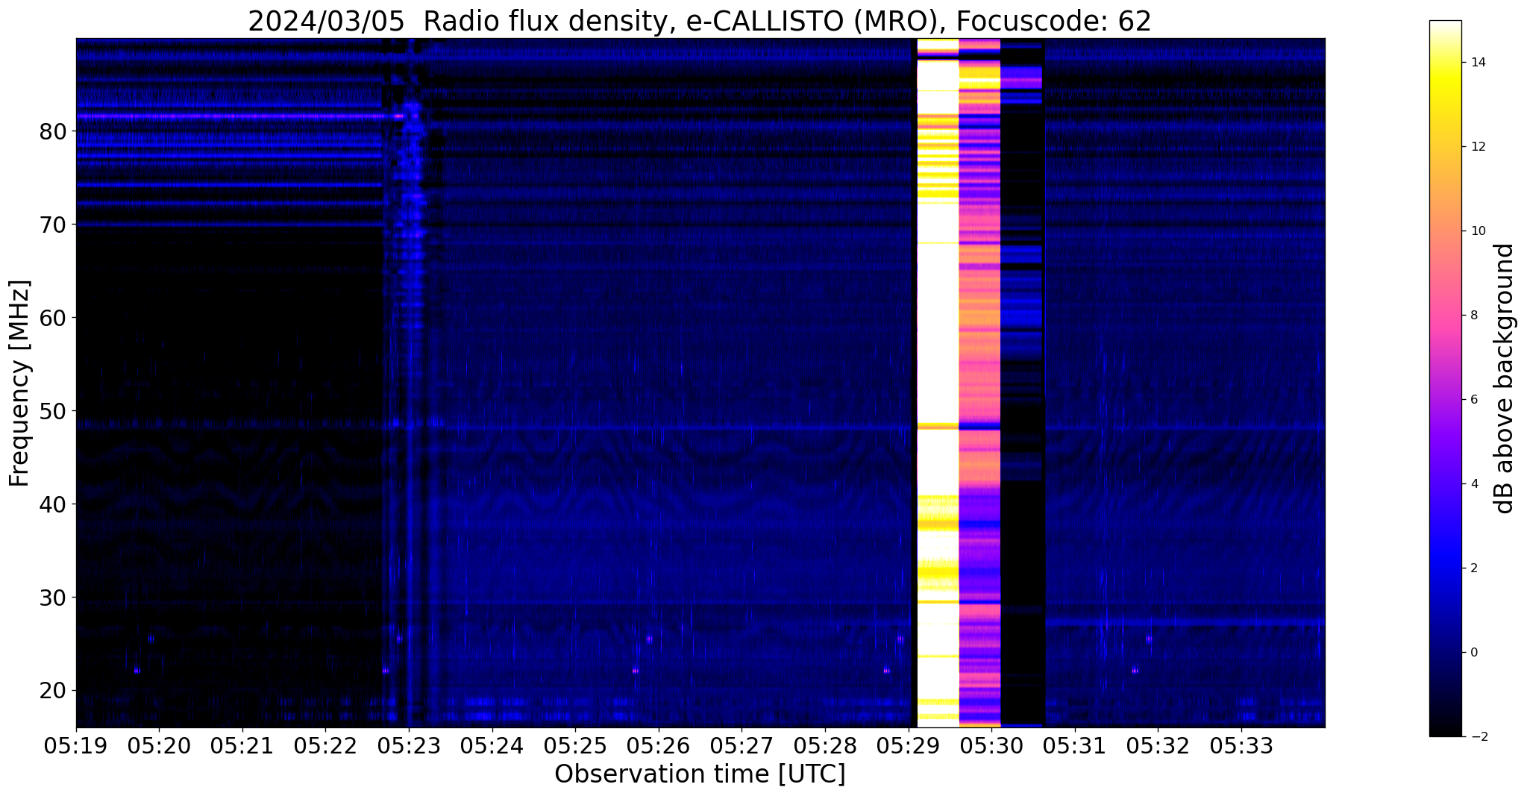1527x796 pixels.
Task: Click the 'dB above background' colorbar label
Action: tap(1505, 378)
